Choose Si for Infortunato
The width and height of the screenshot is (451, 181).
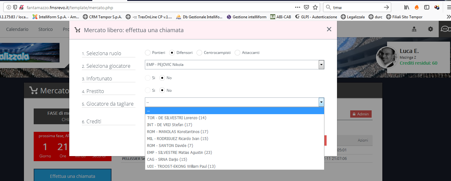[x=148, y=78]
